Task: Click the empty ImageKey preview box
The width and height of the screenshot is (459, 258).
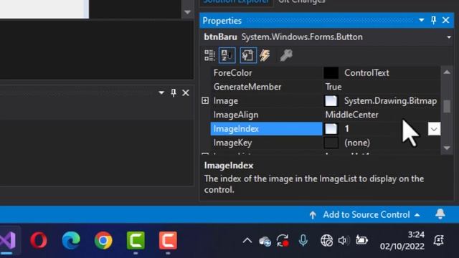Action: (331, 143)
